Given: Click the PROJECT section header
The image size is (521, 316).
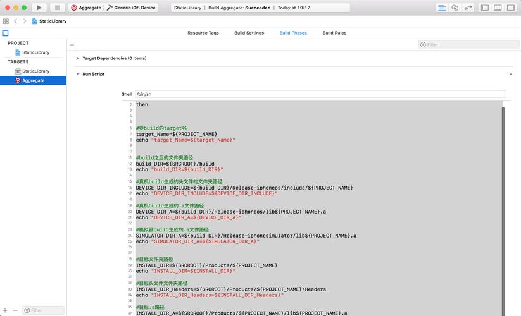Looking at the screenshot, I should click(x=18, y=43).
